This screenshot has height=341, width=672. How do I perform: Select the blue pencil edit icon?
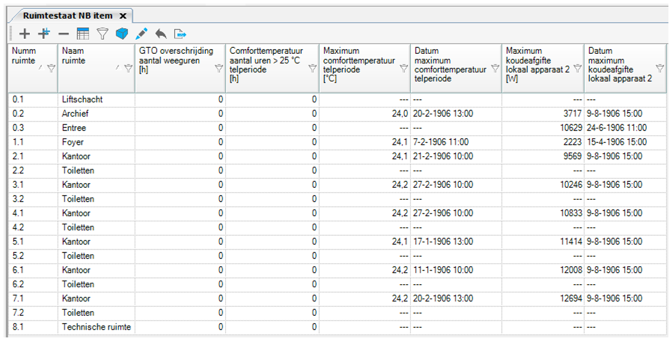click(141, 34)
